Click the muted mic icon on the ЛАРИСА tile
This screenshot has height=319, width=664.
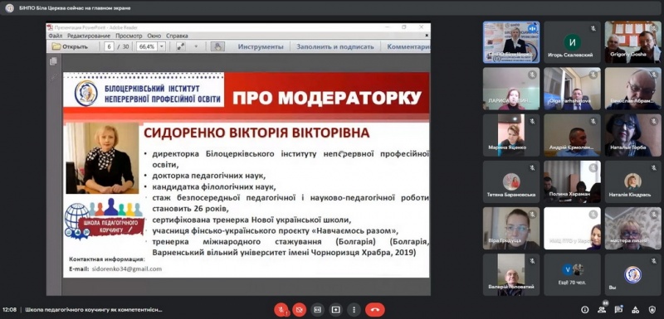(x=532, y=75)
